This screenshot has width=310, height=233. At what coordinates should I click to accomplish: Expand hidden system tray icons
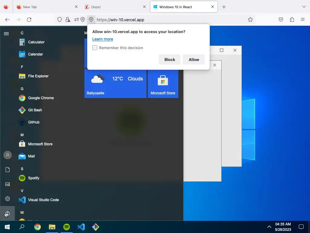point(269,227)
